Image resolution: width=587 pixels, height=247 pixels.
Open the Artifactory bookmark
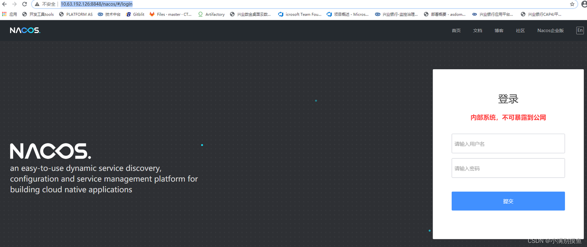[211, 14]
